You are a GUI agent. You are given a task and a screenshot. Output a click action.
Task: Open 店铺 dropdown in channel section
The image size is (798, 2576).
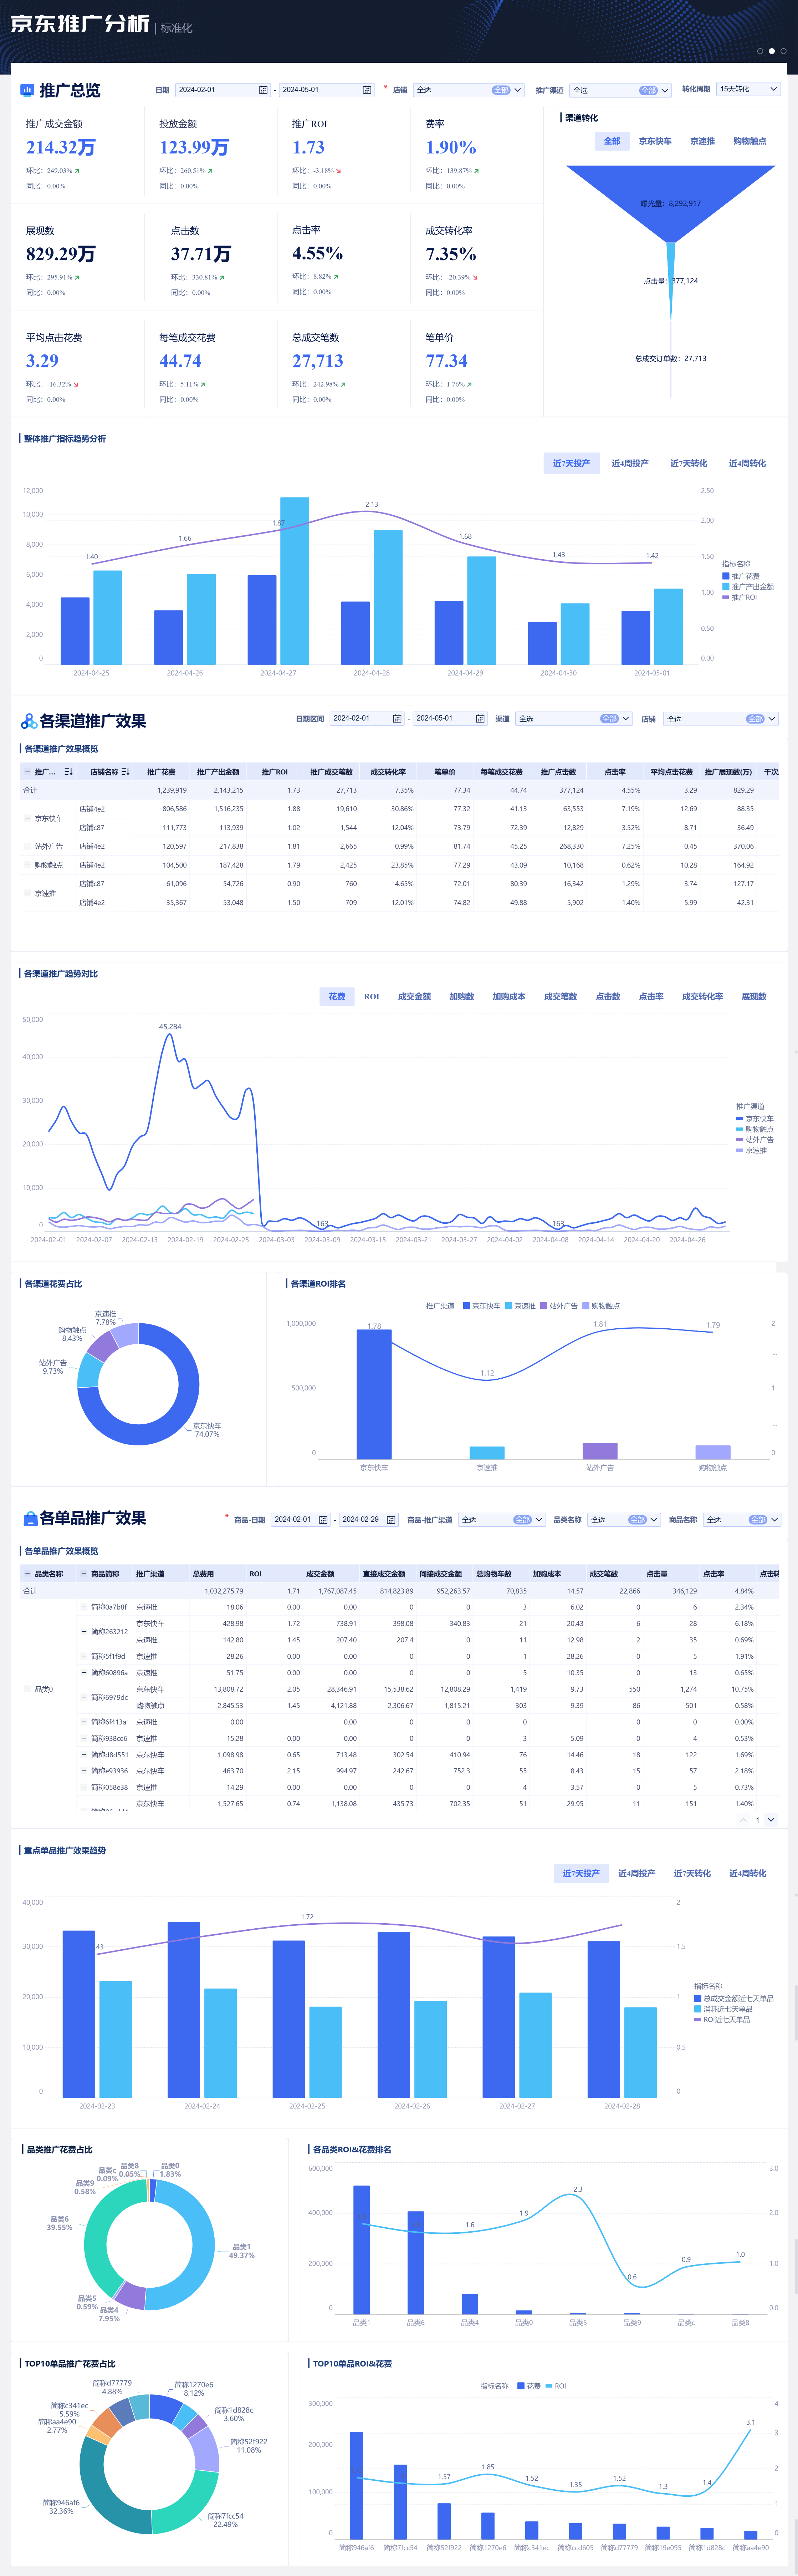point(721,719)
